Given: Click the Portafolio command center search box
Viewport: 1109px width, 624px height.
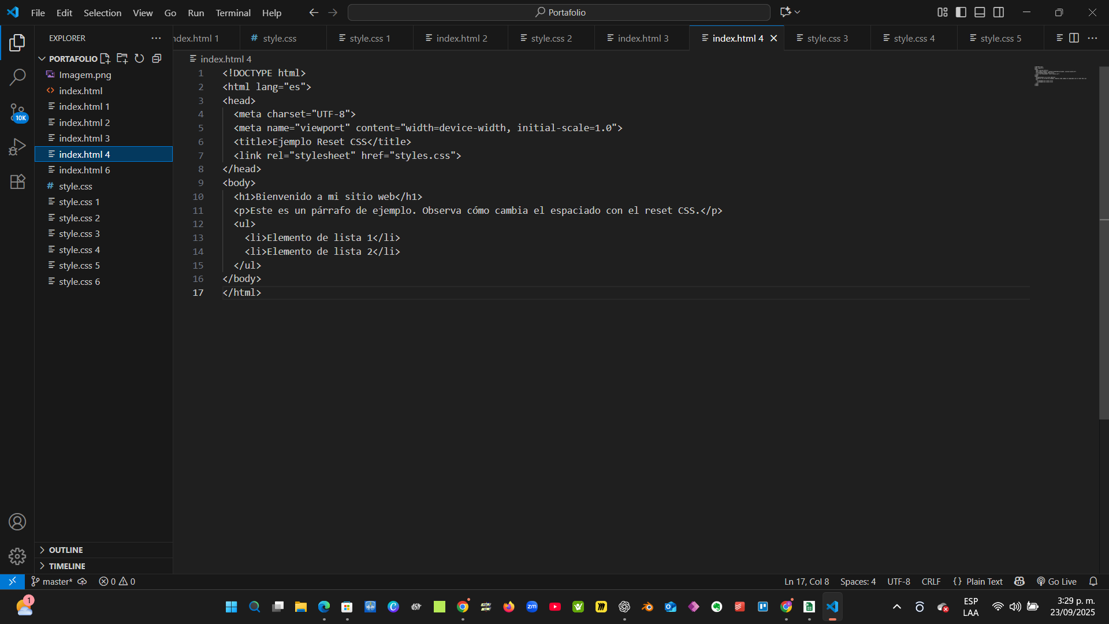Looking at the screenshot, I should click(x=559, y=12).
